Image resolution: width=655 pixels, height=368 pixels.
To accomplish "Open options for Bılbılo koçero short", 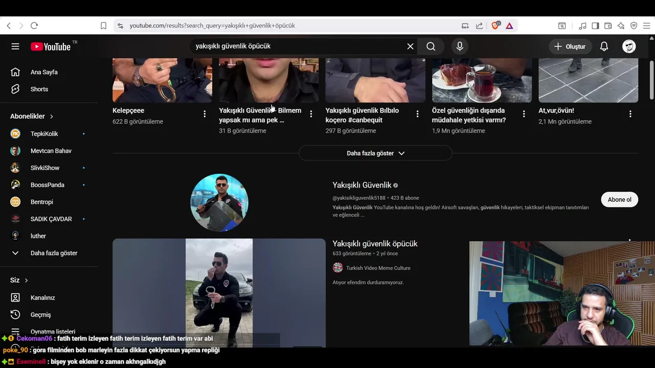I will [417, 114].
